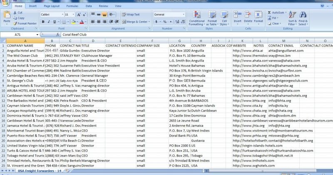This screenshot has height=175, width=333.
Task: Switch to the Page Layout tab
Action: pos(52,6)
